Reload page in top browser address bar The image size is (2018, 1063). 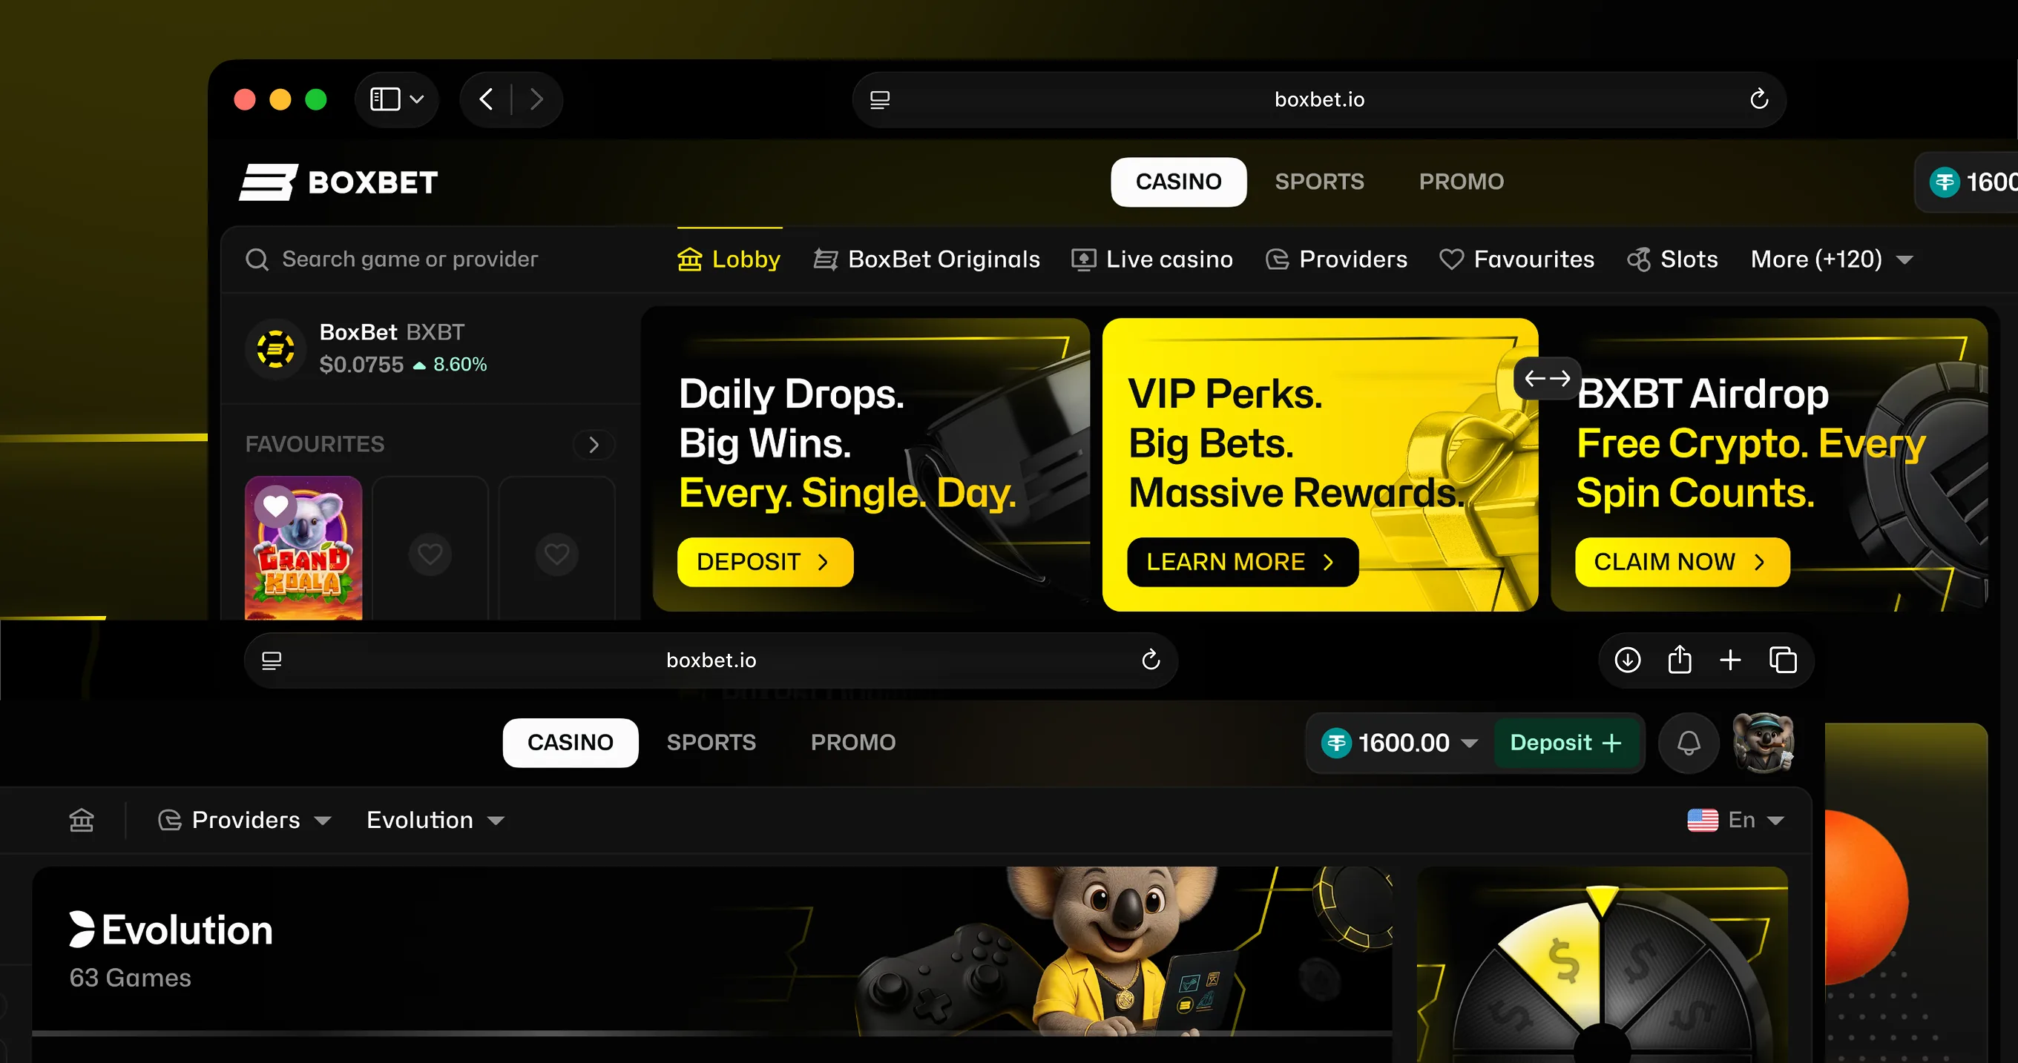1758,99
